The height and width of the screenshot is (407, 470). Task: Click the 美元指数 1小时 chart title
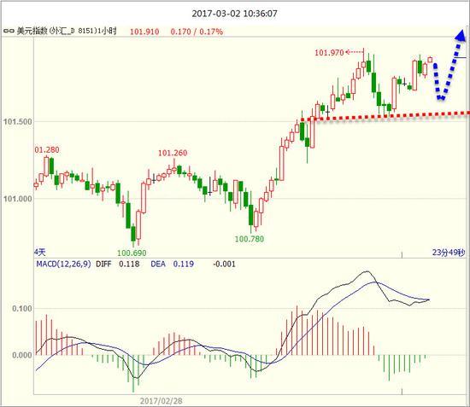pyautogui.click(x=67, y=31)
